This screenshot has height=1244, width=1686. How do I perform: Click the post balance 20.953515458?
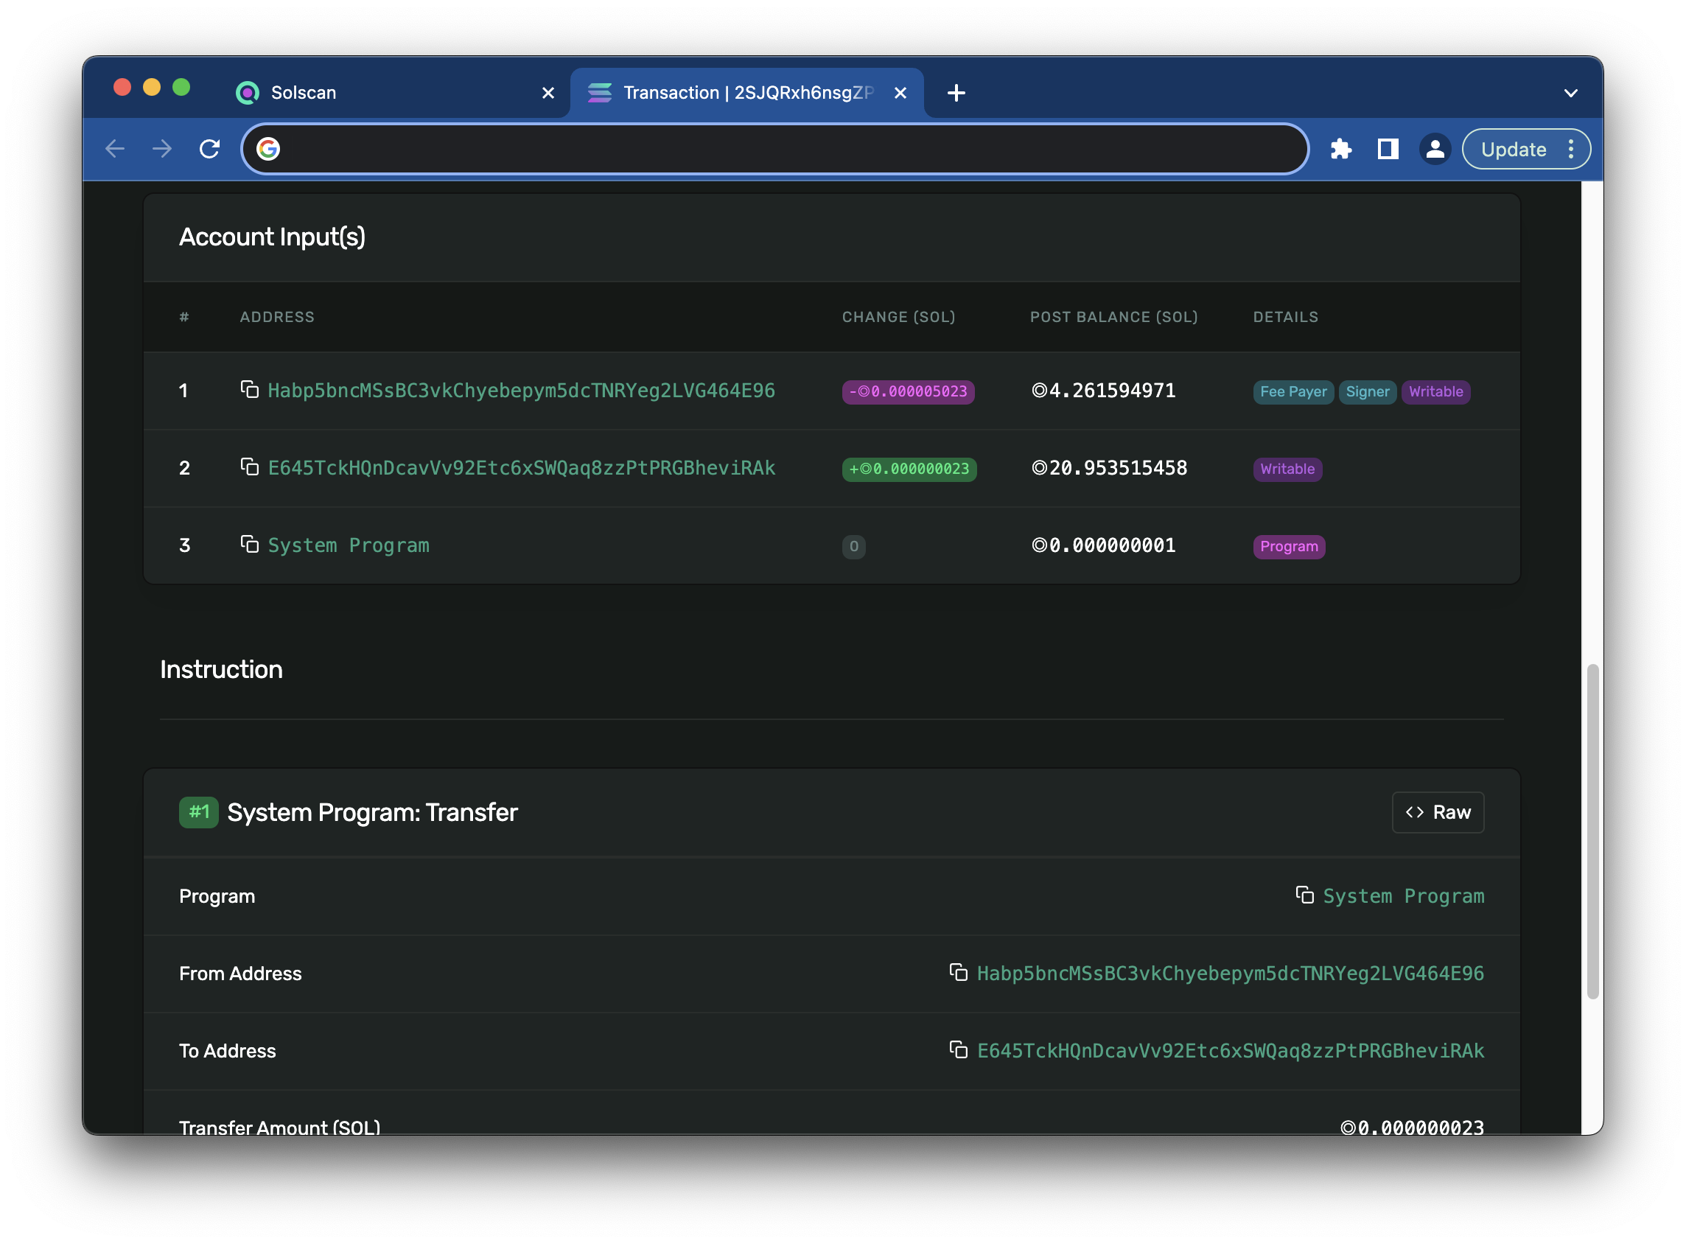(1110, 469)
